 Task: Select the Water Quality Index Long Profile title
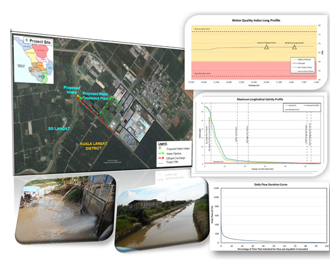256,20
